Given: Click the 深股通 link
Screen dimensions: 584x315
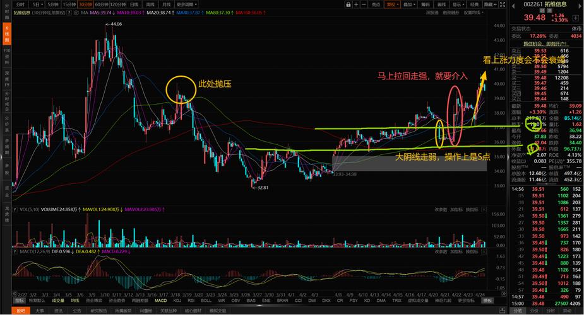Looking at the screenshot, I should [432, 13].
